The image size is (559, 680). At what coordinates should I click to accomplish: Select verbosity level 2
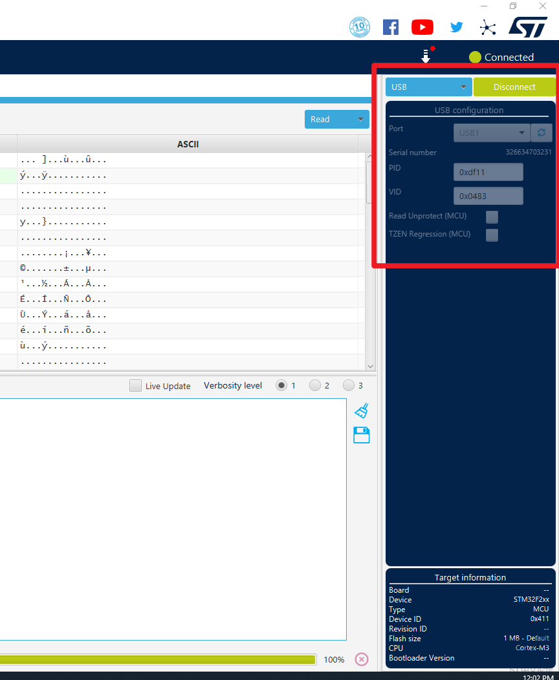click(315, 385)
